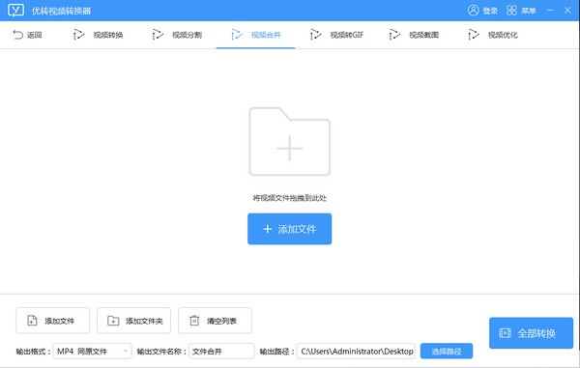Click the 添加文件夹 button
The width and height of the screenshot is (580, 368).
[134, 321]
